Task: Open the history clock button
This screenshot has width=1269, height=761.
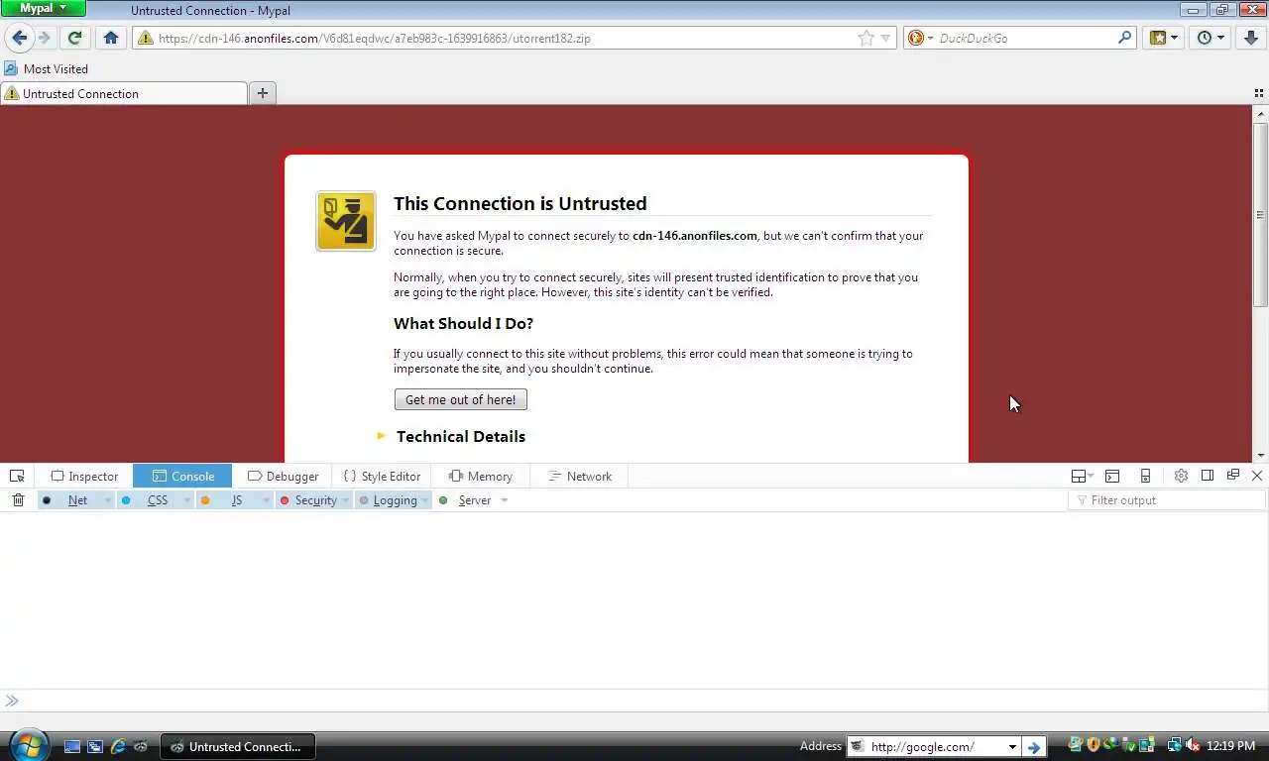Action: click(1210, 38)
